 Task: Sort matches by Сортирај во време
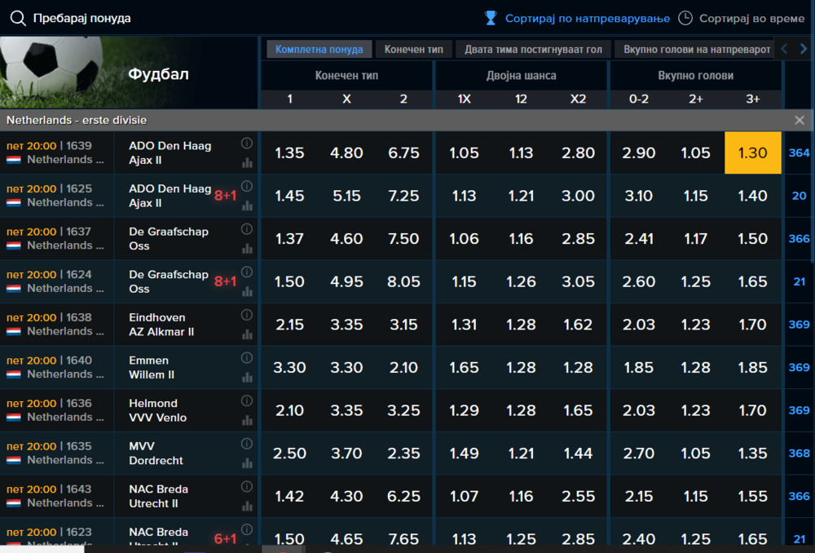[x=751, y=18]
